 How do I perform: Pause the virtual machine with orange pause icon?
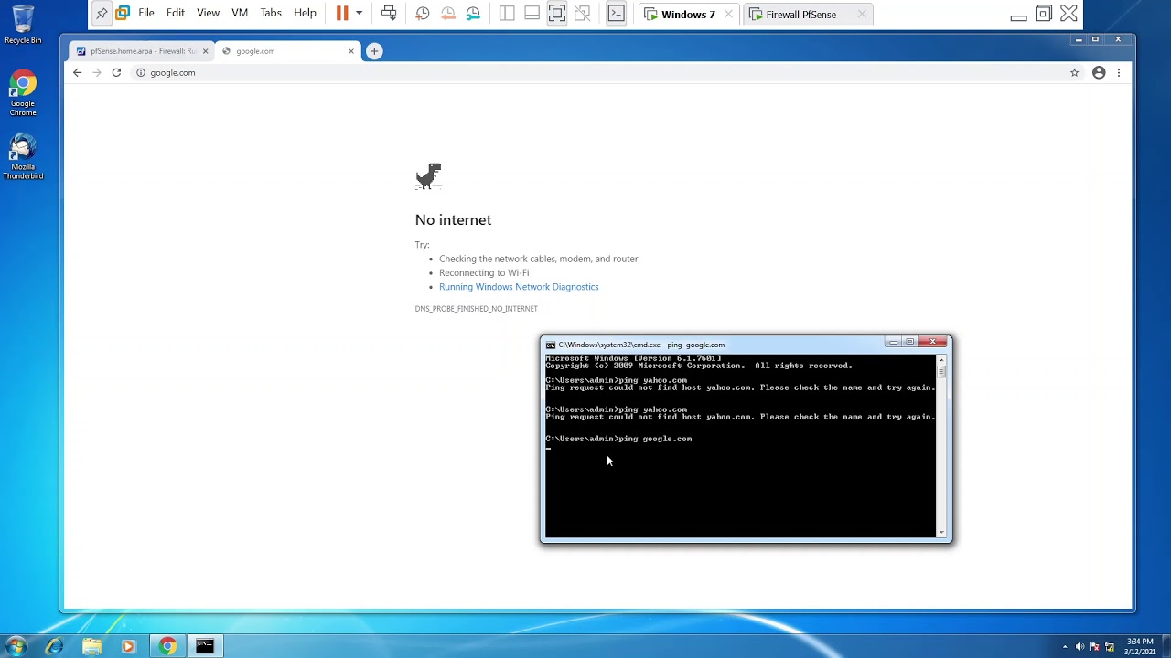pos(342,14)
